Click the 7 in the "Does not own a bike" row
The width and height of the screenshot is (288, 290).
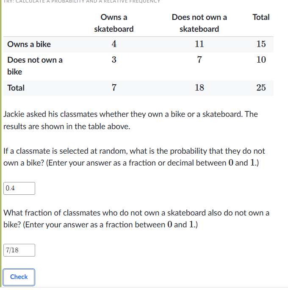coord(199,60)
